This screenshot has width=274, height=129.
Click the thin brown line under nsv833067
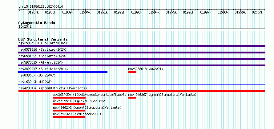pyautogui.click(x=142, y=78)
